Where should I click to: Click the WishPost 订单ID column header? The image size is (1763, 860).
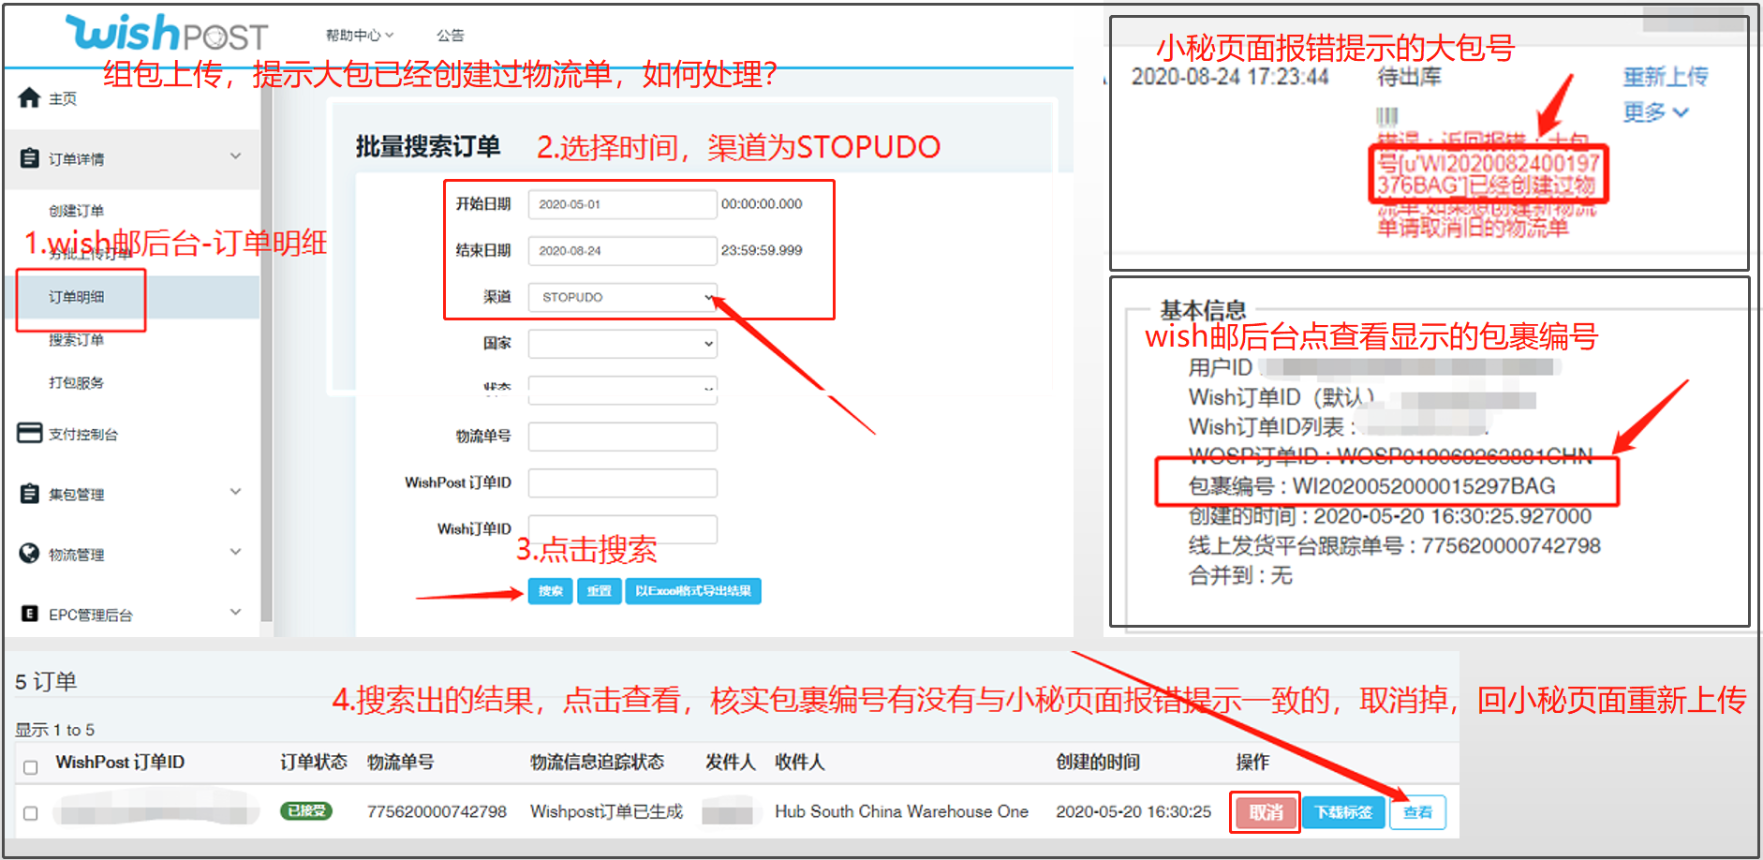pos(120,763)
